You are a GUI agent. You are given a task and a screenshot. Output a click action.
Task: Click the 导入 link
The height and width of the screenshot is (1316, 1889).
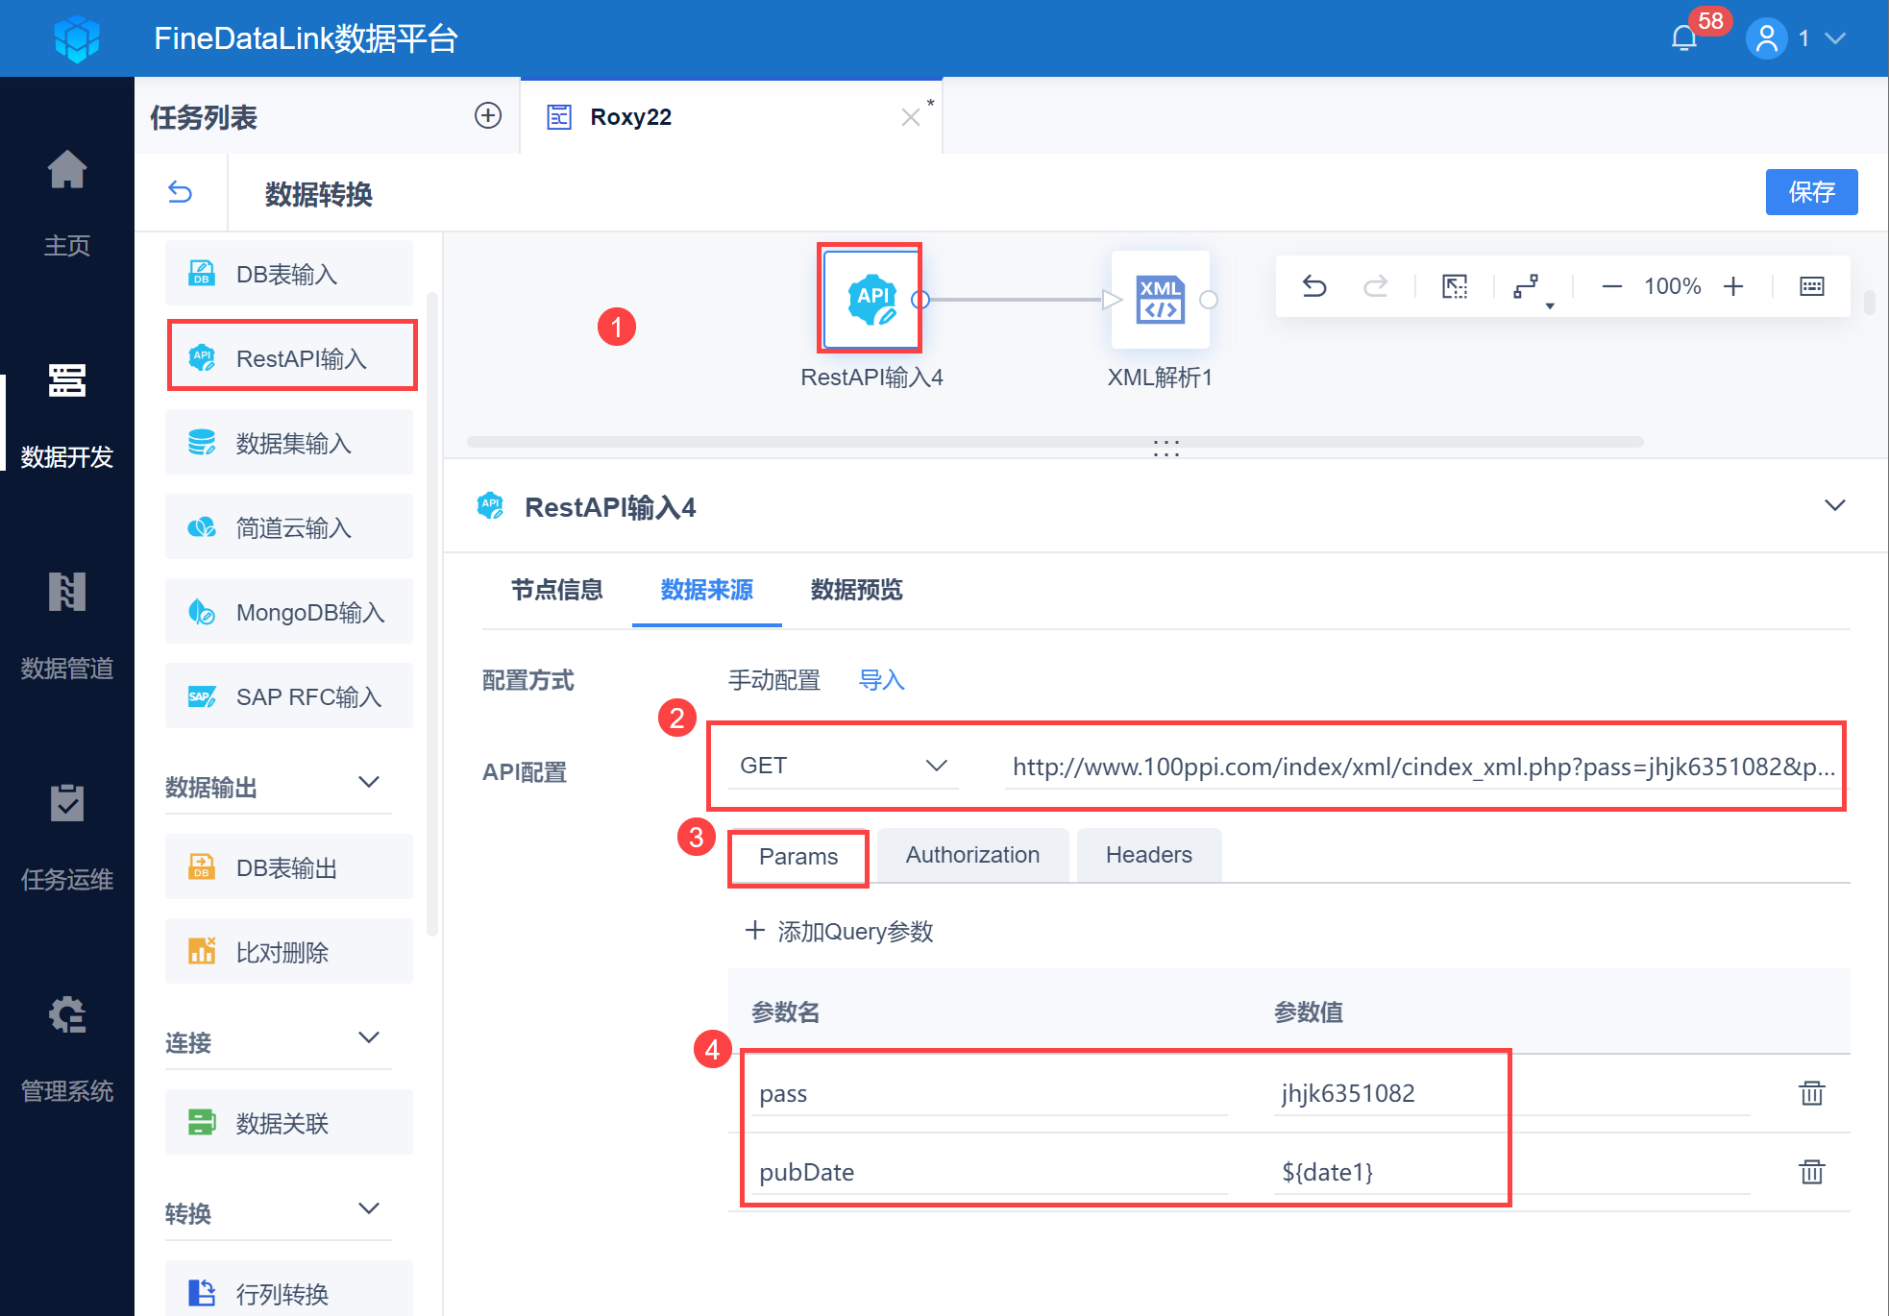click(881, 680)
